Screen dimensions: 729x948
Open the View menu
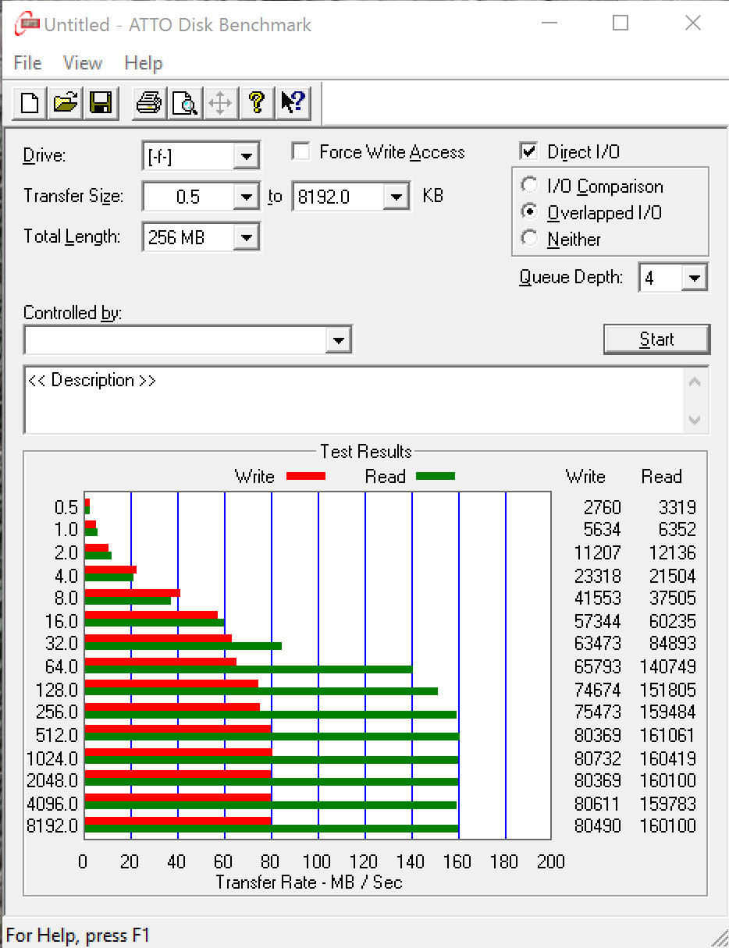click(x=82, y=63)
